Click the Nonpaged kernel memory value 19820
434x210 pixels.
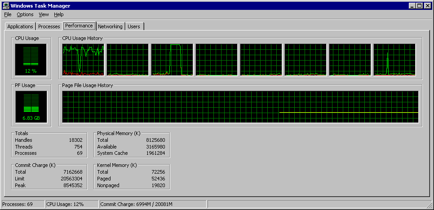(158, 185)
